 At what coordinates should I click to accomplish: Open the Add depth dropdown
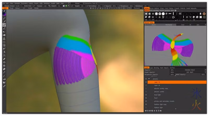[191, 72]
